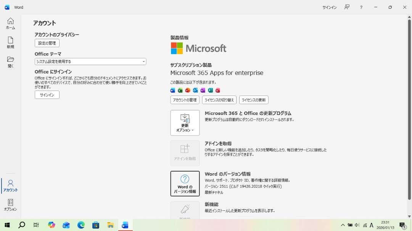Screen dimensions: 412x231
Task: Click the アドインを取得 (Get Add-ins) icon
Action: click(x=185, y=151)
